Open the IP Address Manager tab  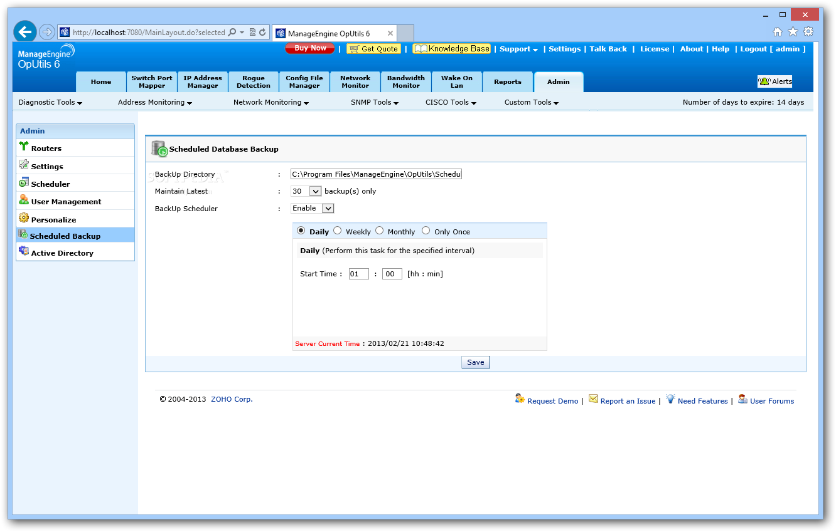[x=203, y=82]
